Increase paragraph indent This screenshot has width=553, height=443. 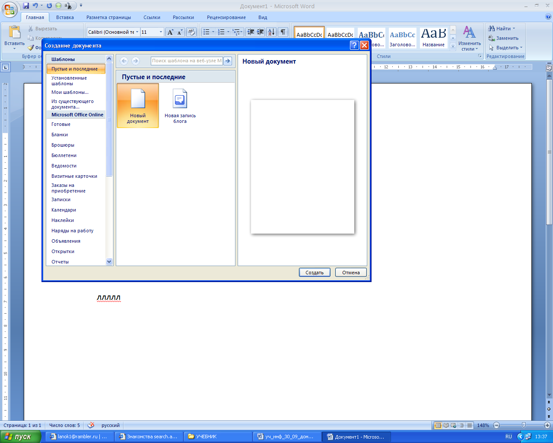coord(261,32)
